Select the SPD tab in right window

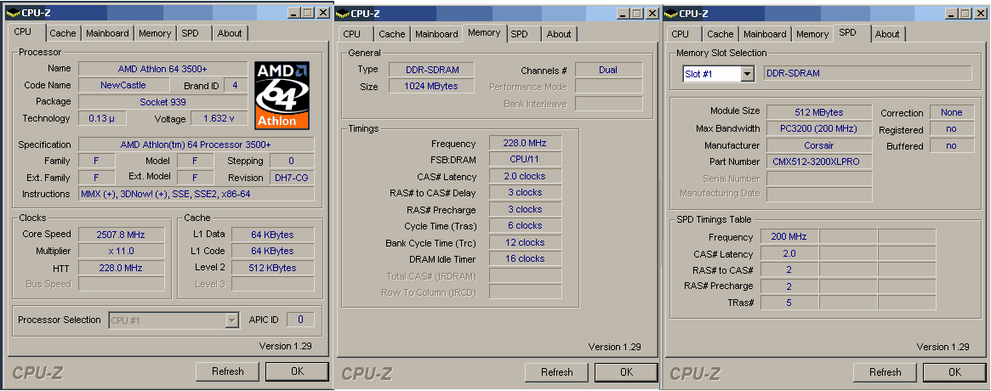851,33
